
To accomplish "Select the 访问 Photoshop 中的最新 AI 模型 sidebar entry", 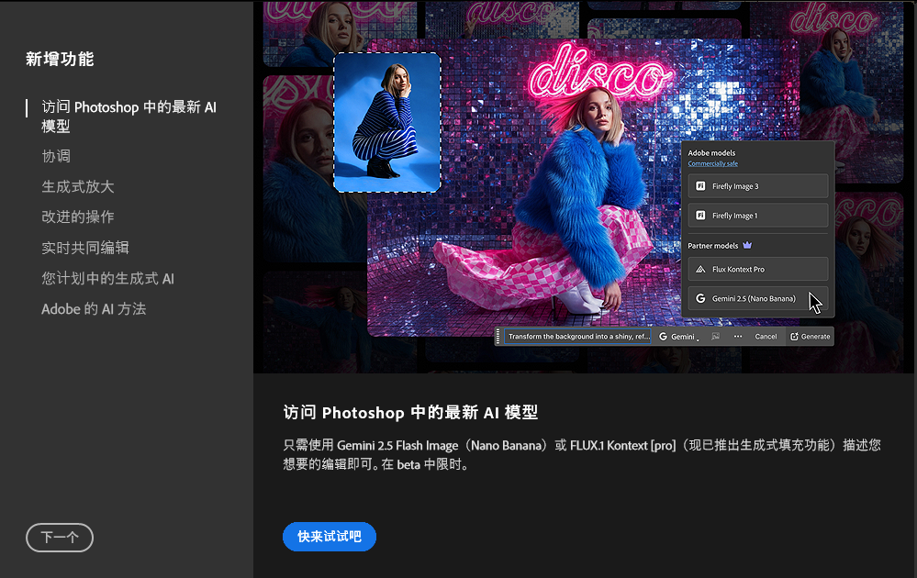I will tap(129, 117).
